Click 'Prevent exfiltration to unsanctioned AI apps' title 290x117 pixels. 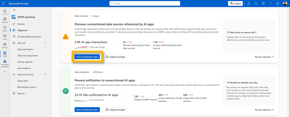[105, 80]
